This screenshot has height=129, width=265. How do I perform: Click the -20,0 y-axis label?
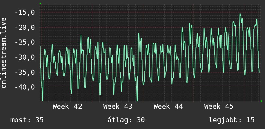(x=25, y=27)
